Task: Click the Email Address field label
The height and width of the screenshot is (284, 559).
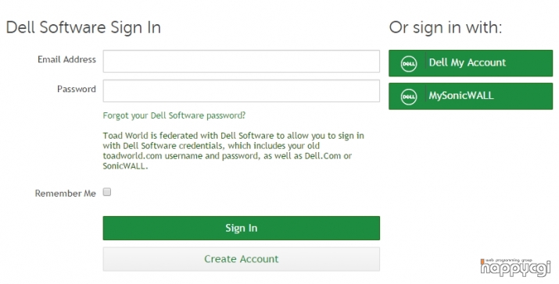Action: [66, 59]
